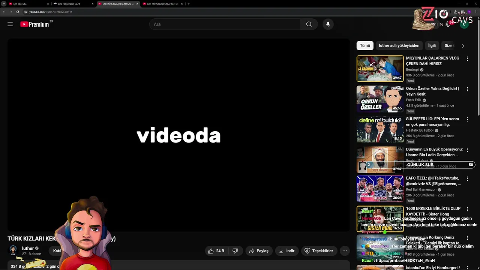Select the luther adlı yükleyiciden chip
Image resolution: width=480 pixels, height=270 pixels.
coord(399,46)
